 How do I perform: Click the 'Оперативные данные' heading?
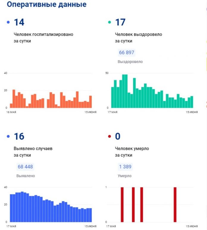click(47, 4)
